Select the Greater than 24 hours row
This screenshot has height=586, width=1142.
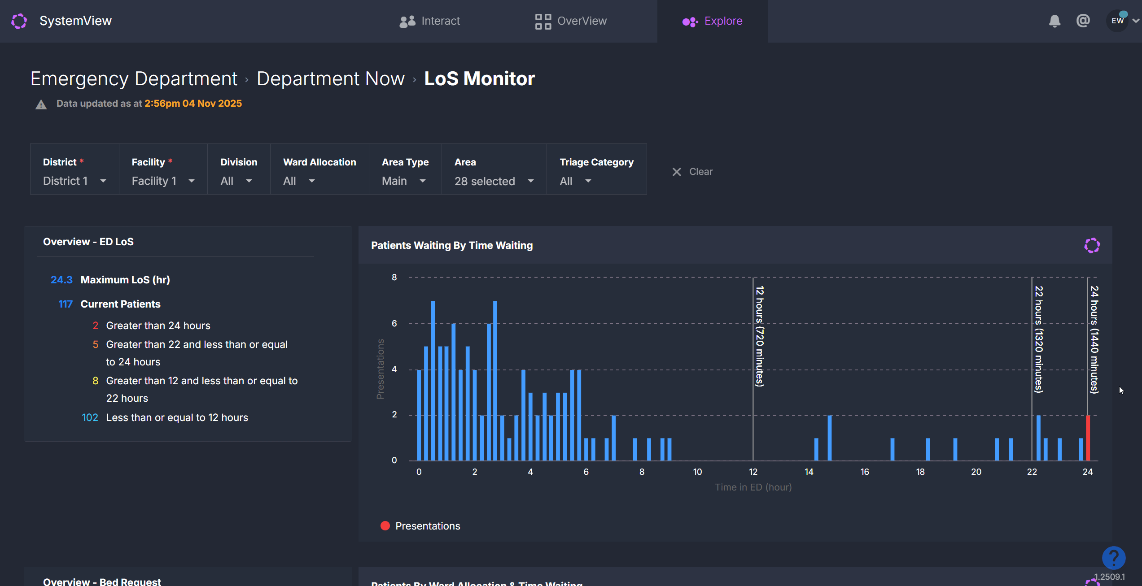(x=158, y=326)
